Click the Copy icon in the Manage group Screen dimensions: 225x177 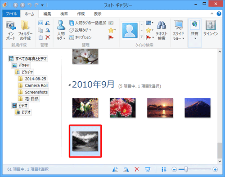pos(40,30)
